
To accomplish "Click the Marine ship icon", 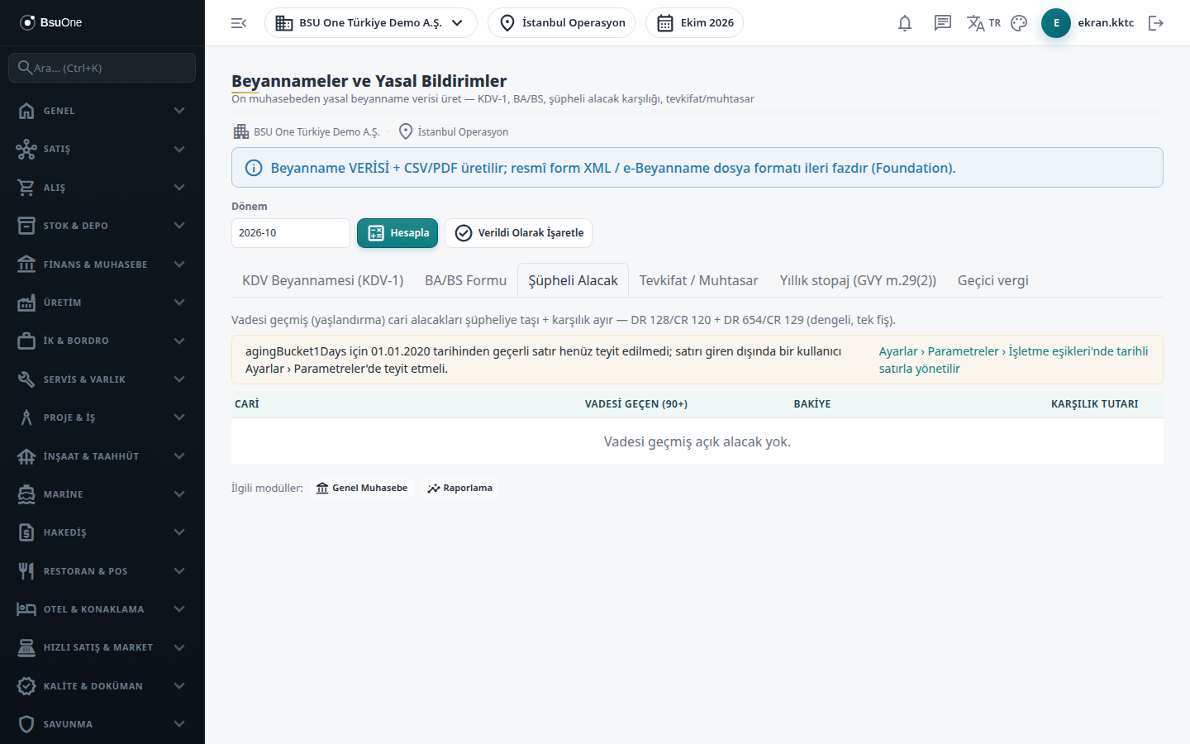I will coord(26,494).
